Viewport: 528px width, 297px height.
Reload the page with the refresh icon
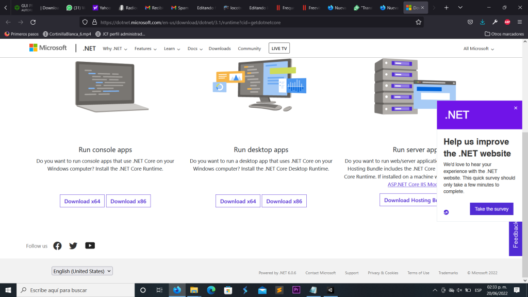[33, 22]
